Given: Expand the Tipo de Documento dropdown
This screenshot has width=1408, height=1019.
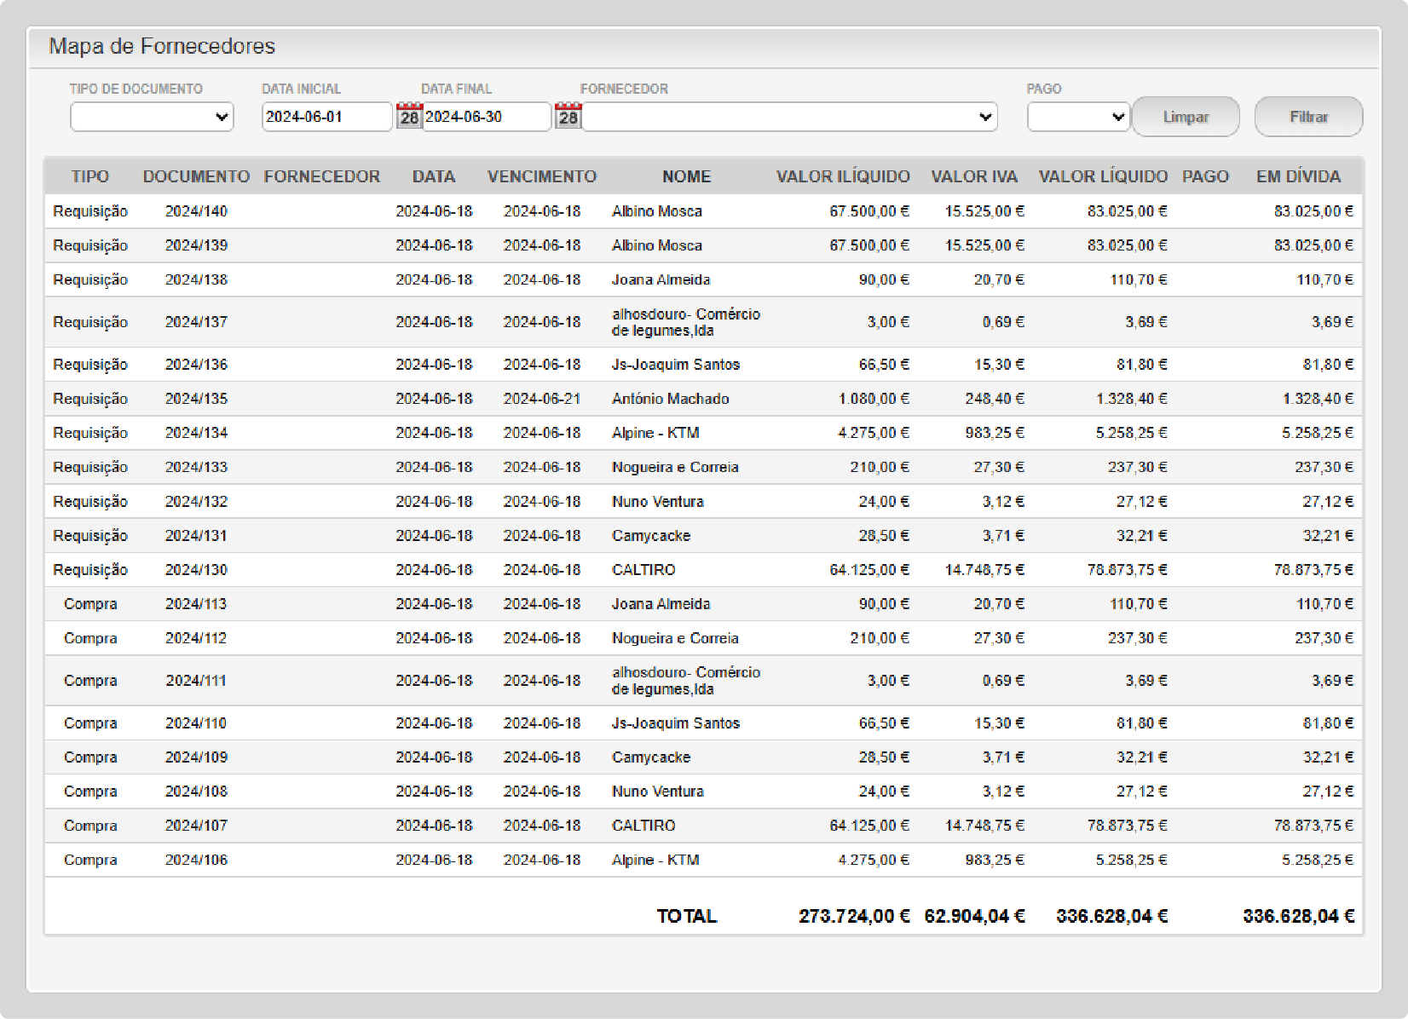Looking at the screenshot, I should (x=152, y=117).
